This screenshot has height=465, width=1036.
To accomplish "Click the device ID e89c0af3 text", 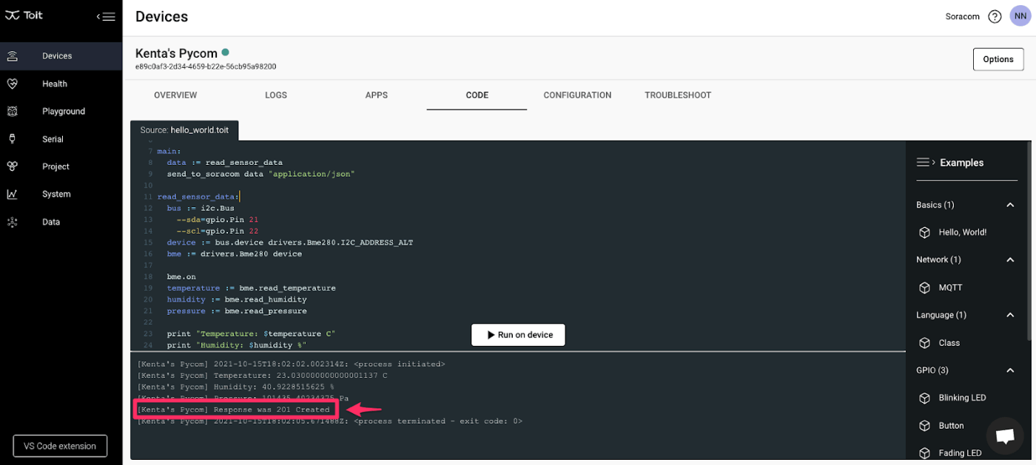I will [x=206, y=67].
